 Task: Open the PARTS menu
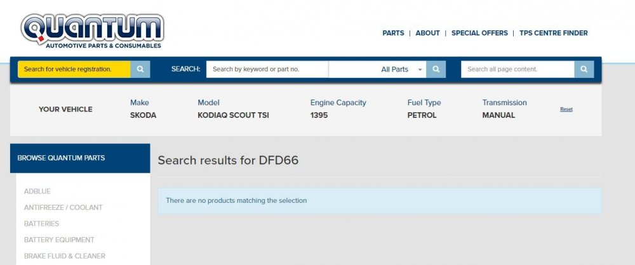click(x=393, y=33)
